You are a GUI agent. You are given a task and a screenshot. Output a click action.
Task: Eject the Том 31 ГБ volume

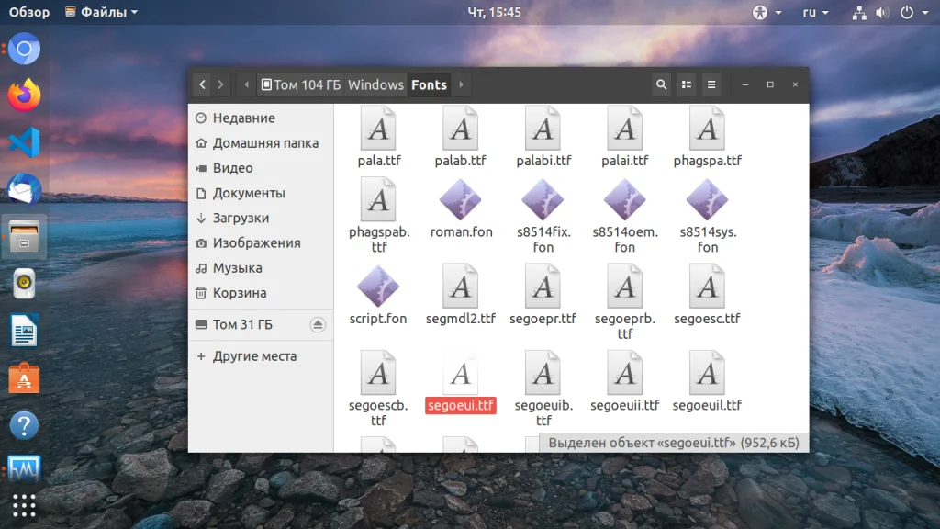318,324
